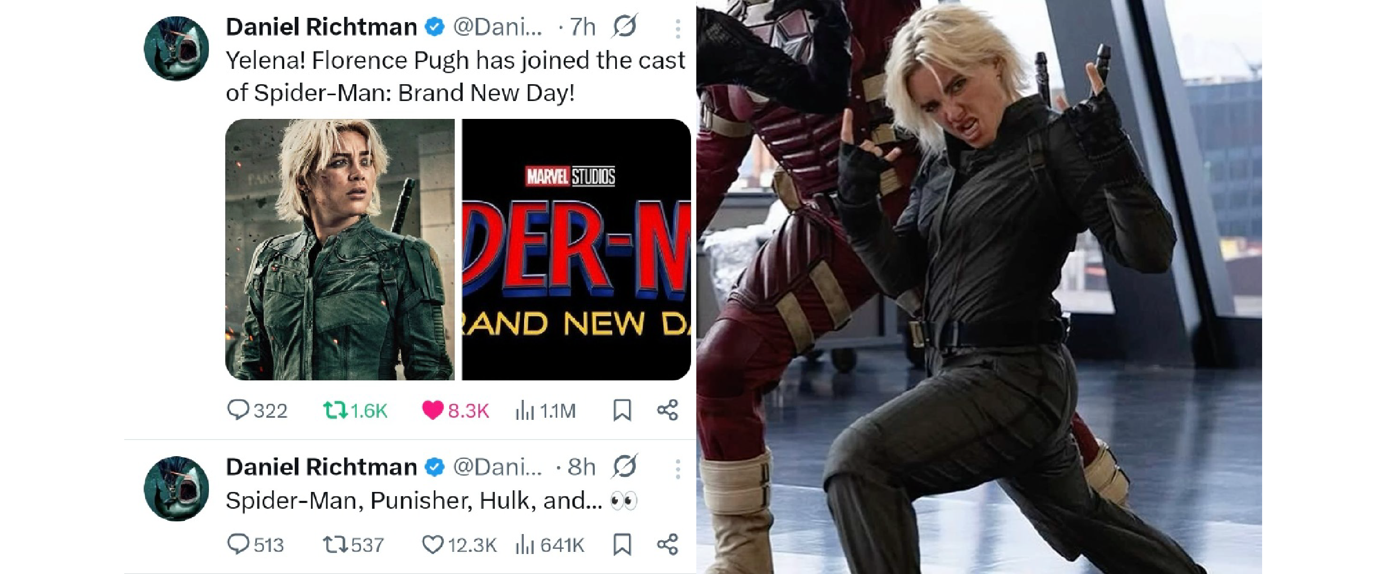
Task: Click the Grok icon on second tweet
Action: tap(624, 466)
